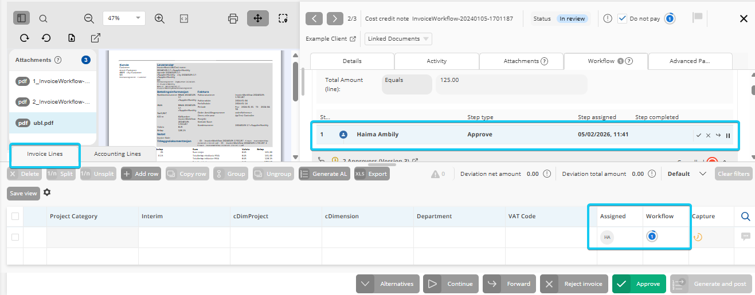This screenshot has width=755, height=295.
Task: Rotate the document clockwise
Action: (24, 38)
